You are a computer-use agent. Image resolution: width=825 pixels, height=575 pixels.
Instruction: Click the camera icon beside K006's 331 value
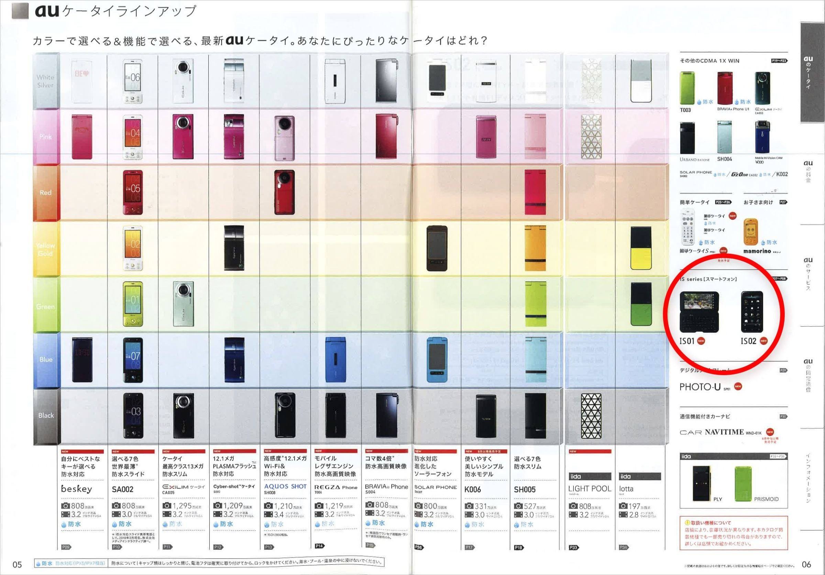coord(469,506)
